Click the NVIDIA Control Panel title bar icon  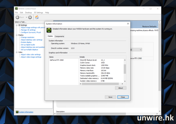tap(16, 9)
